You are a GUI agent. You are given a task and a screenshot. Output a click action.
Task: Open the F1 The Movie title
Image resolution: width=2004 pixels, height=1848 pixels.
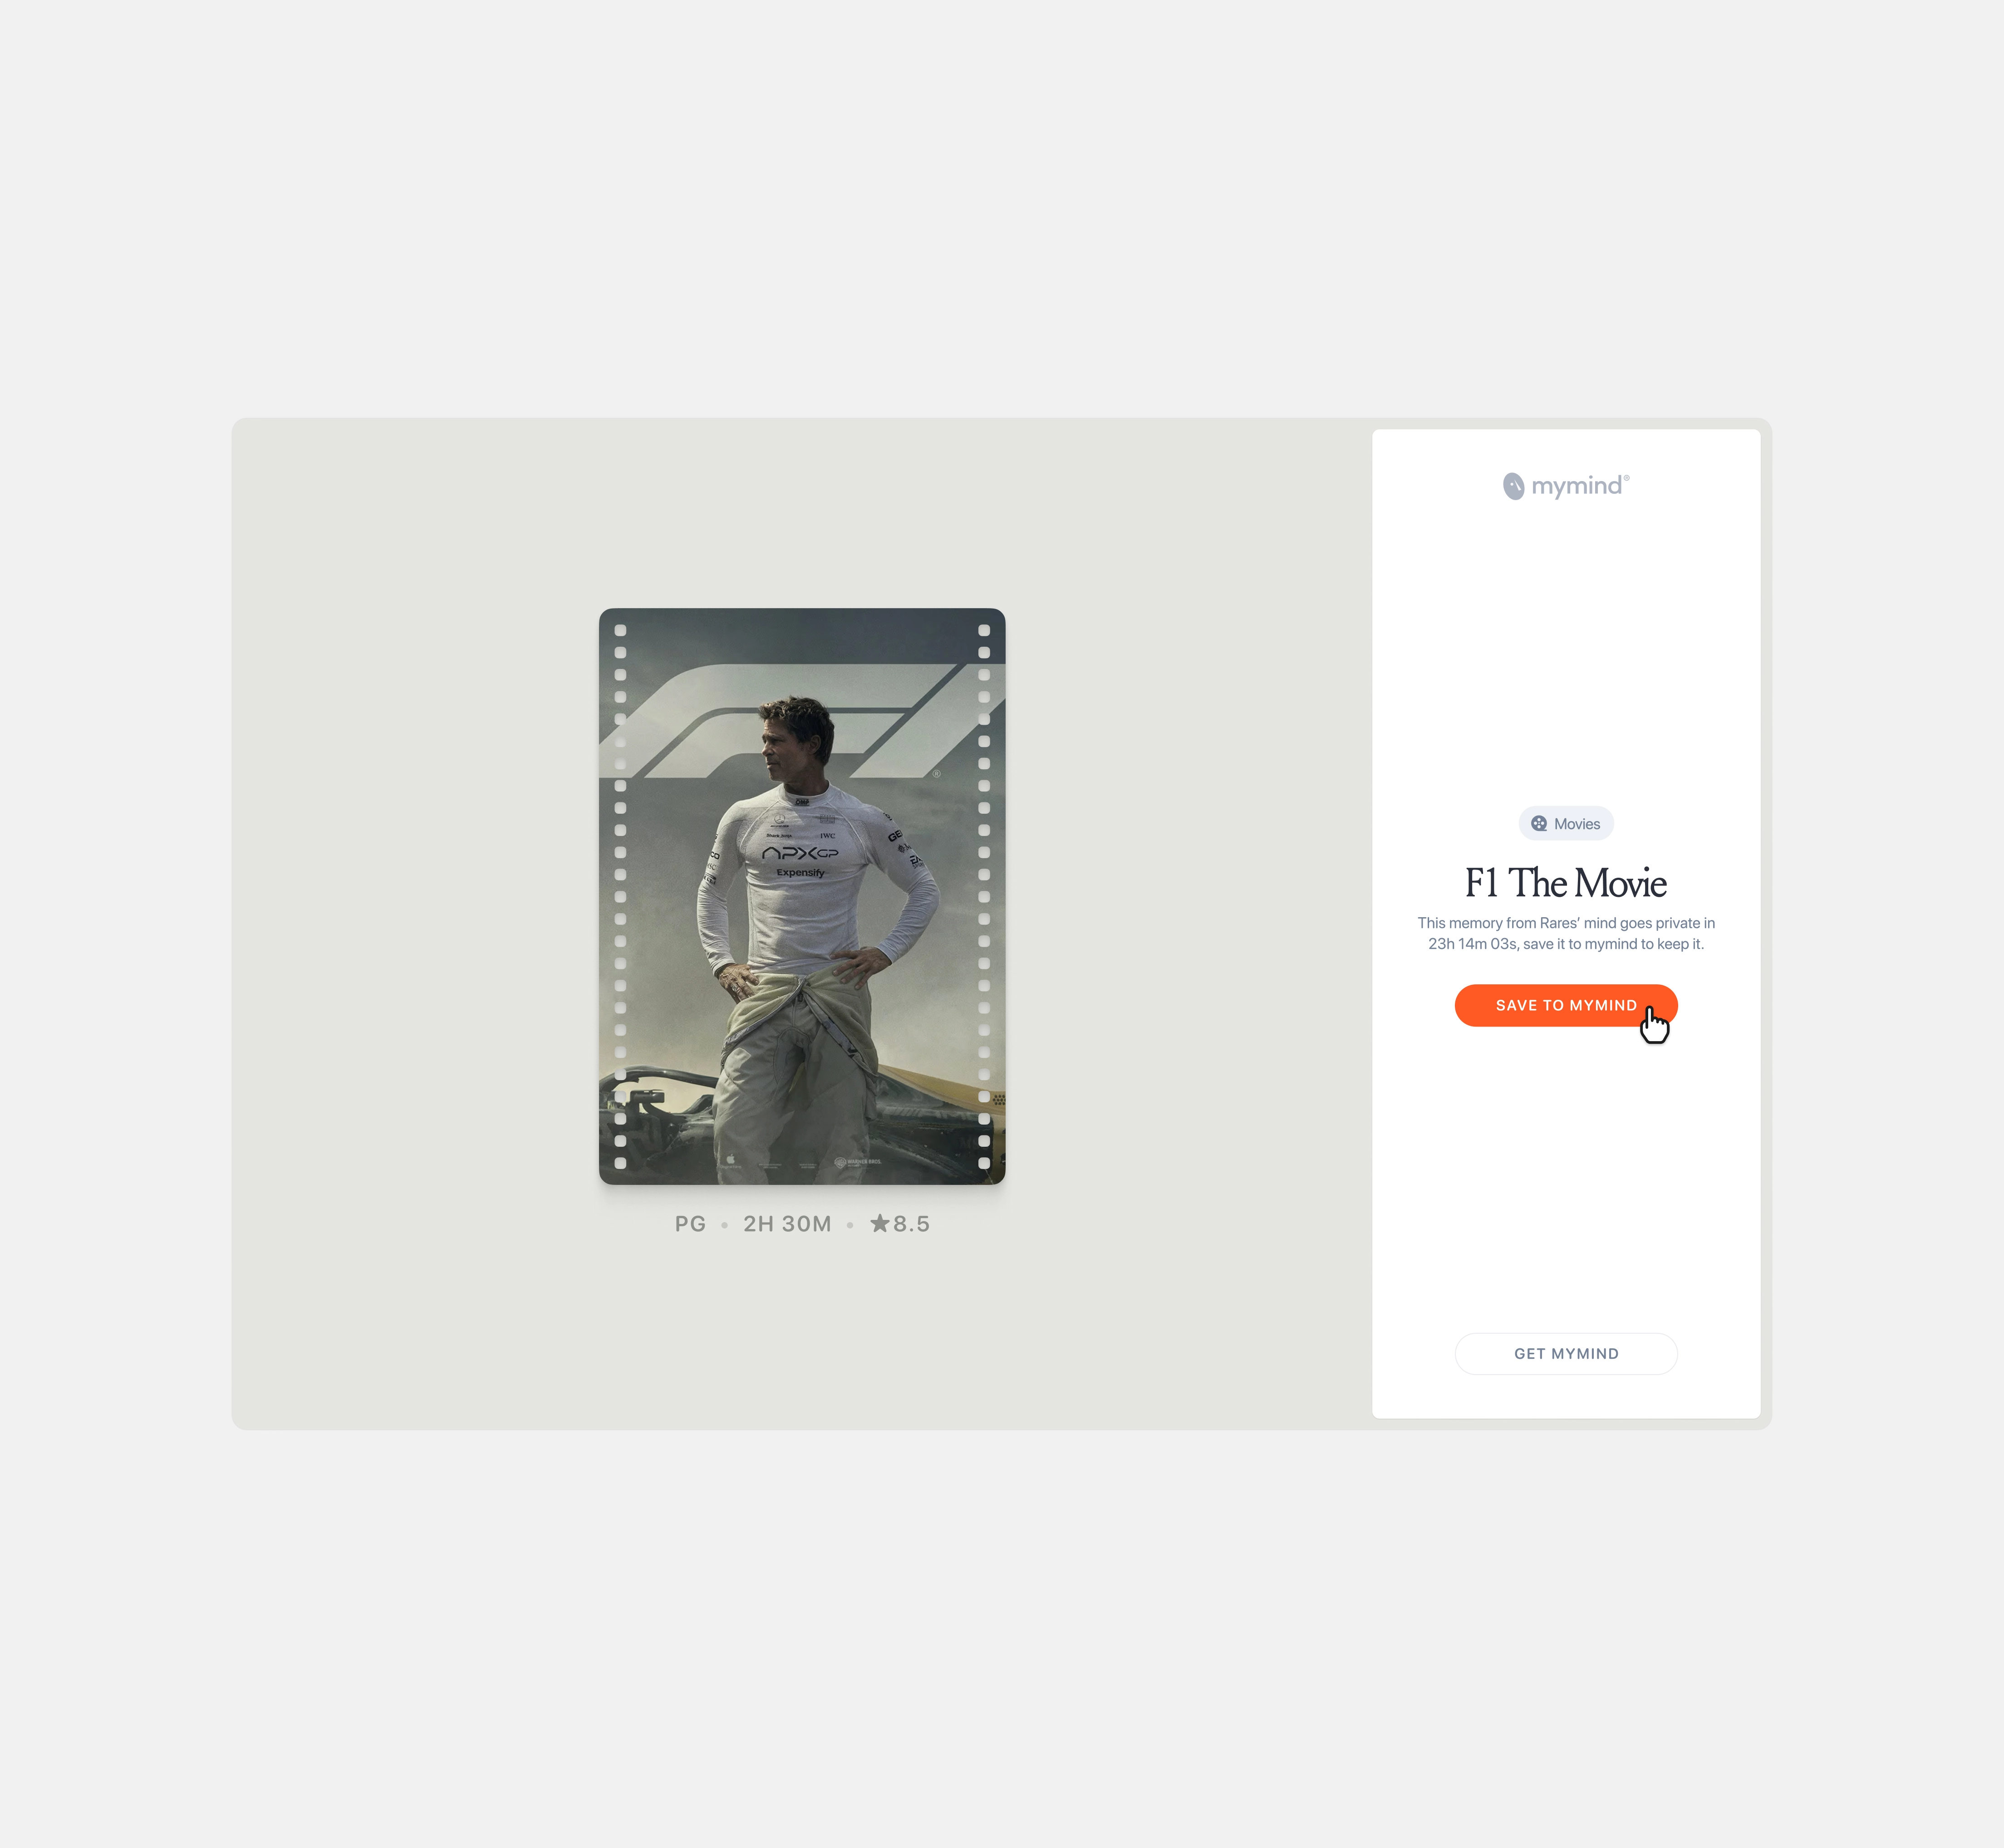1565,883
